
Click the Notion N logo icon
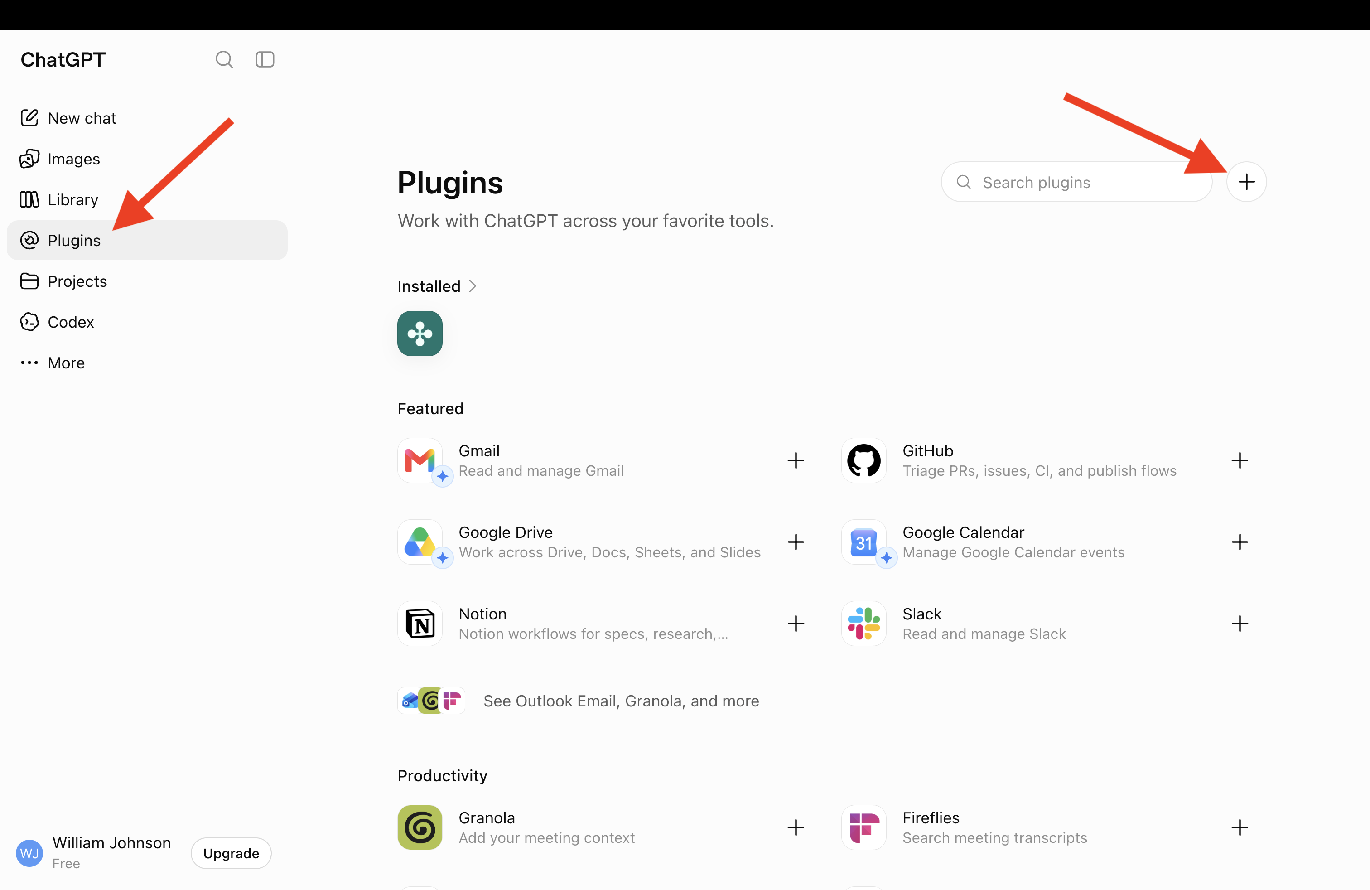[420, 624]
